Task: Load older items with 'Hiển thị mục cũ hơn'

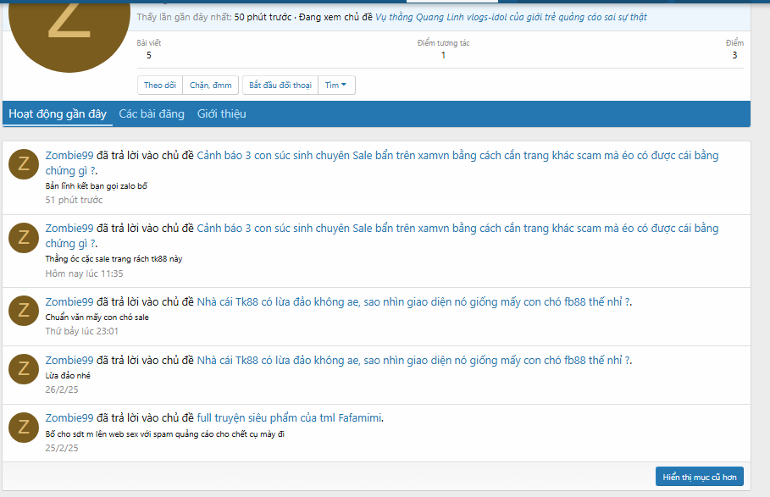Action: click(699, 477)
